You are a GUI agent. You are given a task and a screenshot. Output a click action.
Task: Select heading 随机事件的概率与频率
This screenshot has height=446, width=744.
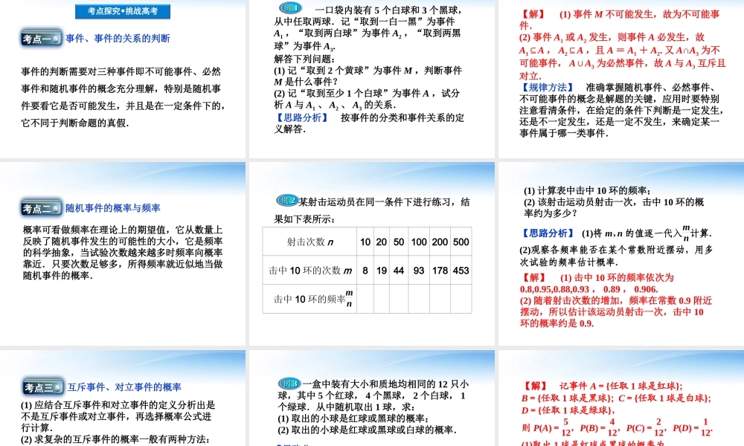(x=113, y=207)
